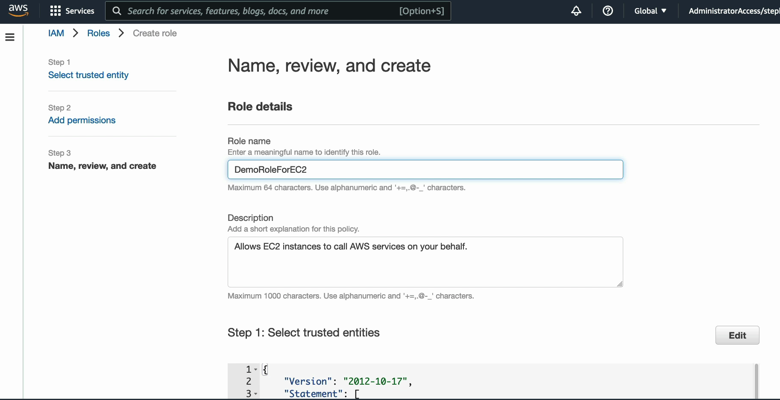Screen dimensions: 780x400
Task: Open the AdministratorAccess account menu
Action: (734, 11)
